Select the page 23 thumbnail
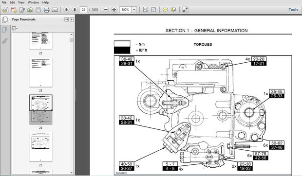This screenshot has width=302, height=176. (x=40, y=72)
